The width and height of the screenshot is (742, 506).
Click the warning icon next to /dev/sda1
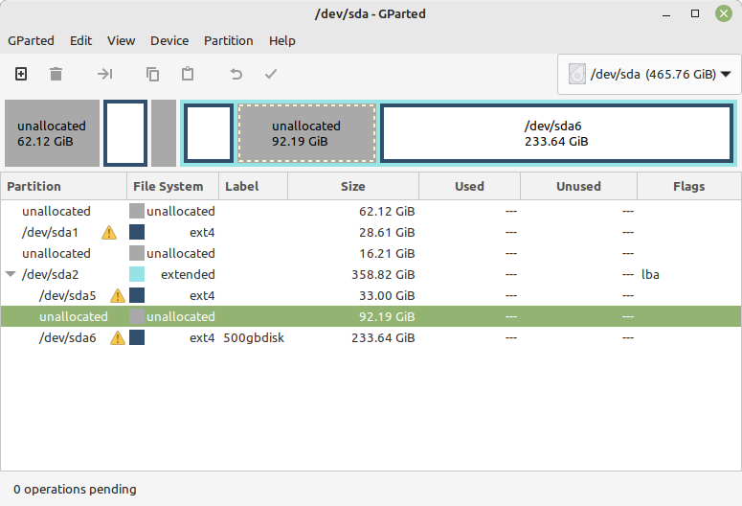click(x=109, y=233)
